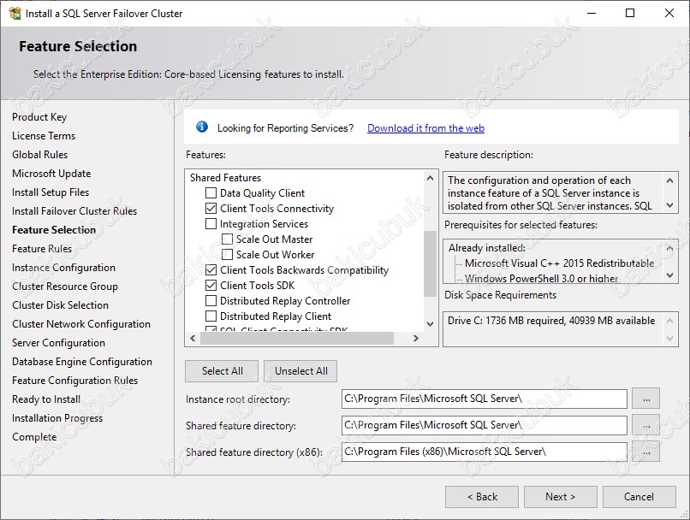Select the Feature Selection step

tap(54, 230)
